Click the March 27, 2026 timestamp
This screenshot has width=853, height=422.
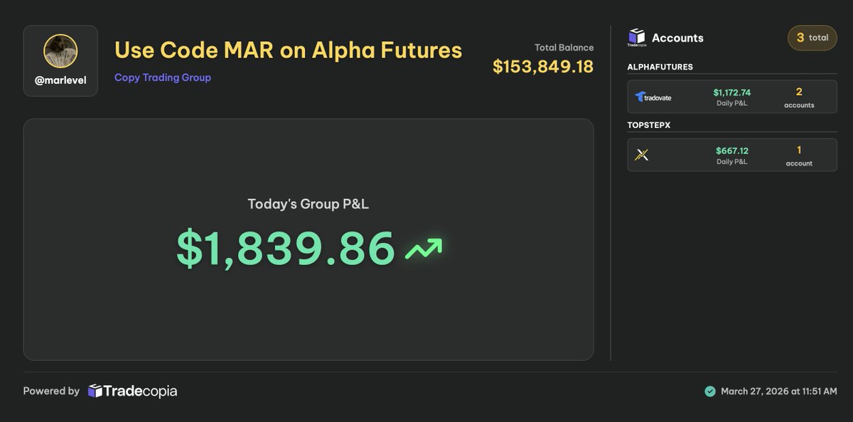[779, 391]
